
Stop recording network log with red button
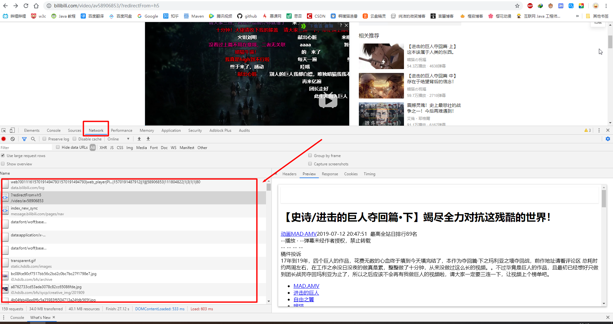4,139
